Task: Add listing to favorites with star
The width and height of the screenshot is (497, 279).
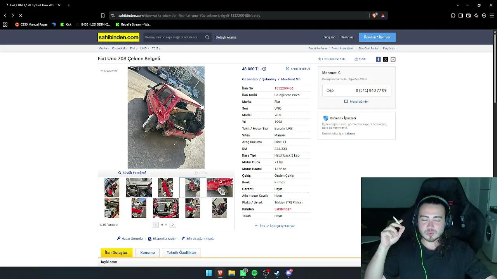Action: click(x=332, y=59)
